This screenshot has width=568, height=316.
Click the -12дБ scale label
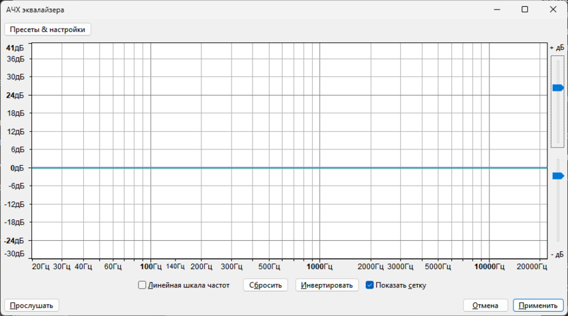(x=14, y=204)
